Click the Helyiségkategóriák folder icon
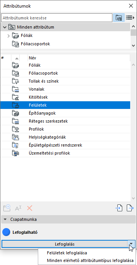Viewport: 137px width, 265px height. click(x=16, y=137)
